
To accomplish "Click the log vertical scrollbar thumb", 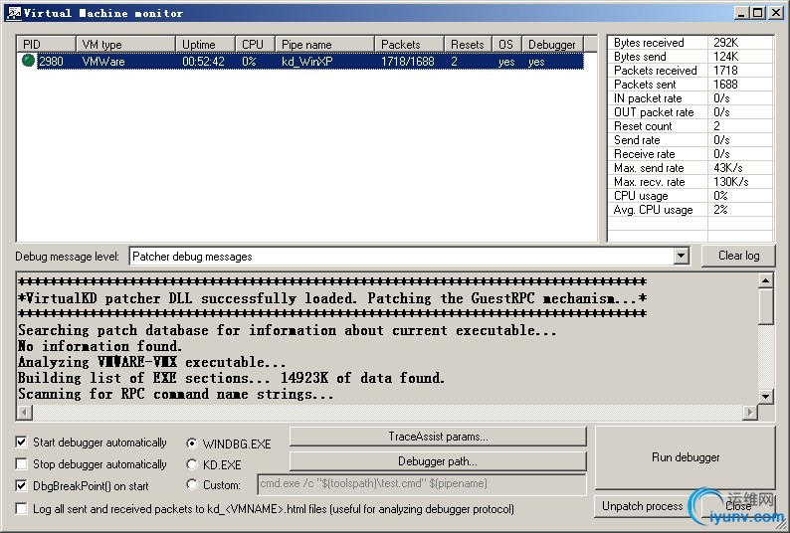I will (x=765, y=306).
